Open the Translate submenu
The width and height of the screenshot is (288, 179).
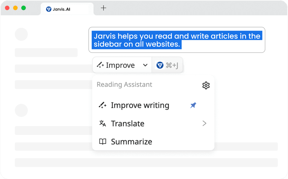[x=153, y=123]
